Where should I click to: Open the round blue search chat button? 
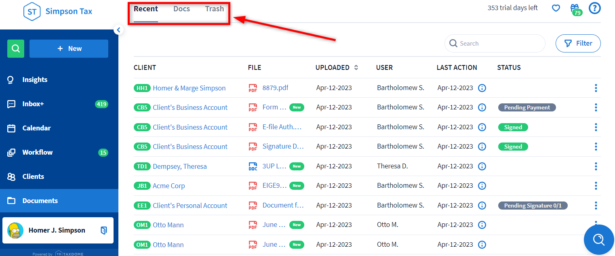coord(599,239)
